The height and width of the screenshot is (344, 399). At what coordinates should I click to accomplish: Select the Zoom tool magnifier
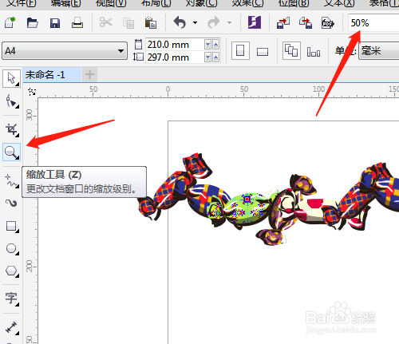[x=11, y=152]
